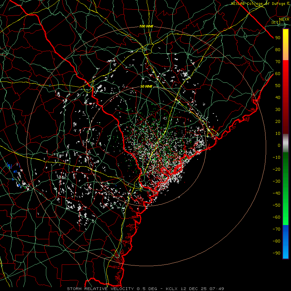
Task: Click the -90 knot label on the velocity scale
Action: (276, 253)
